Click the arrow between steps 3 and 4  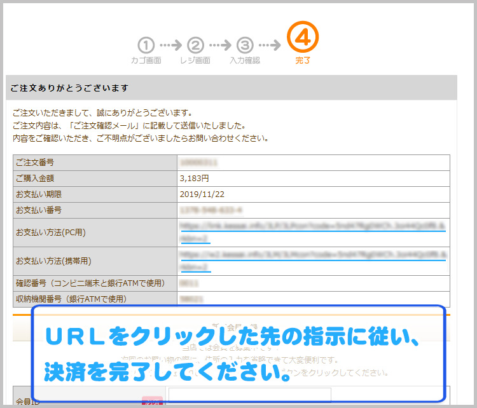tap(269, 46)
